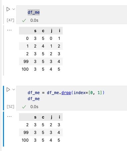Click column header i in the first table
The image size is (127, 151).
[60, 30]
